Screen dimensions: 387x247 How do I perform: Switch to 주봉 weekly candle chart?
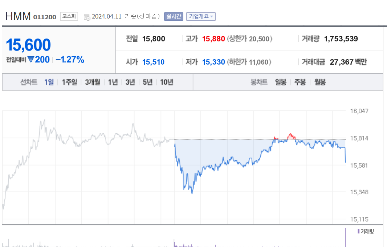point(300,82)
